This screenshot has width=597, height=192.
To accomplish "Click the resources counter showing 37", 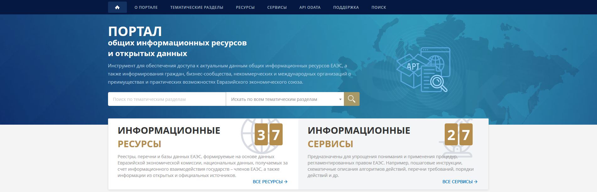I will (x=269, y=134).
